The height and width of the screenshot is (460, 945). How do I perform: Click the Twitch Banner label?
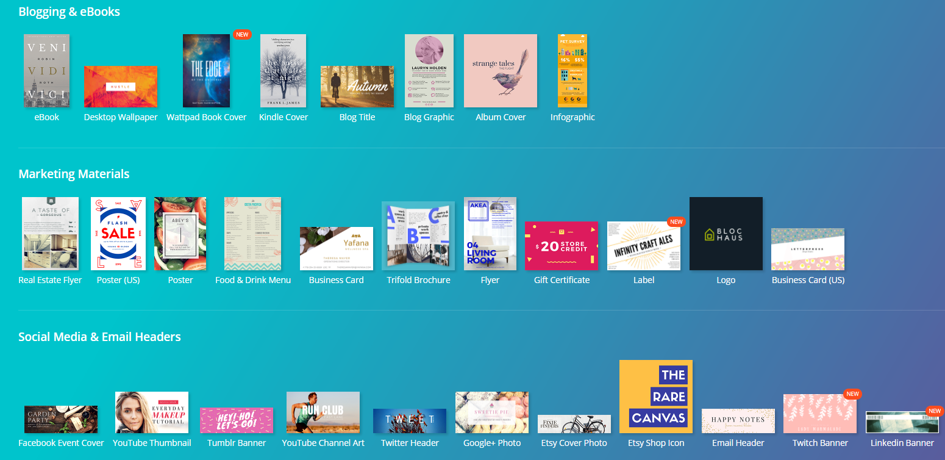pyautogui.click(x=819, y=442)
